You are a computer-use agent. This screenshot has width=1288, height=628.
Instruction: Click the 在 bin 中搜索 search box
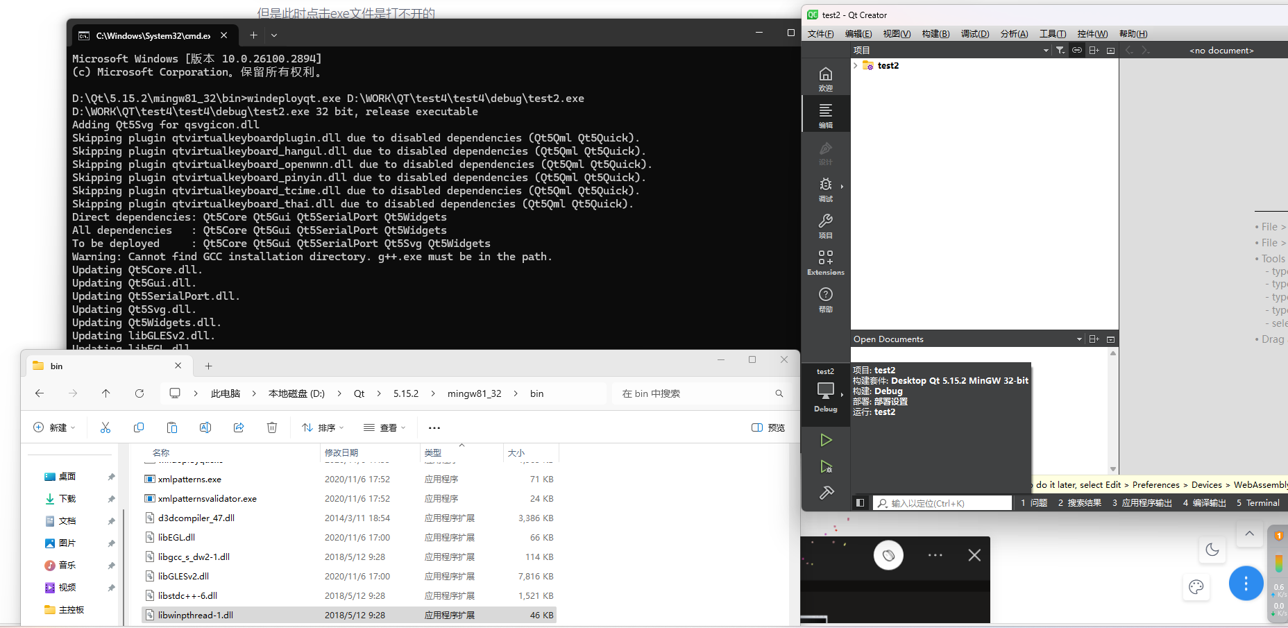(701, 393)
